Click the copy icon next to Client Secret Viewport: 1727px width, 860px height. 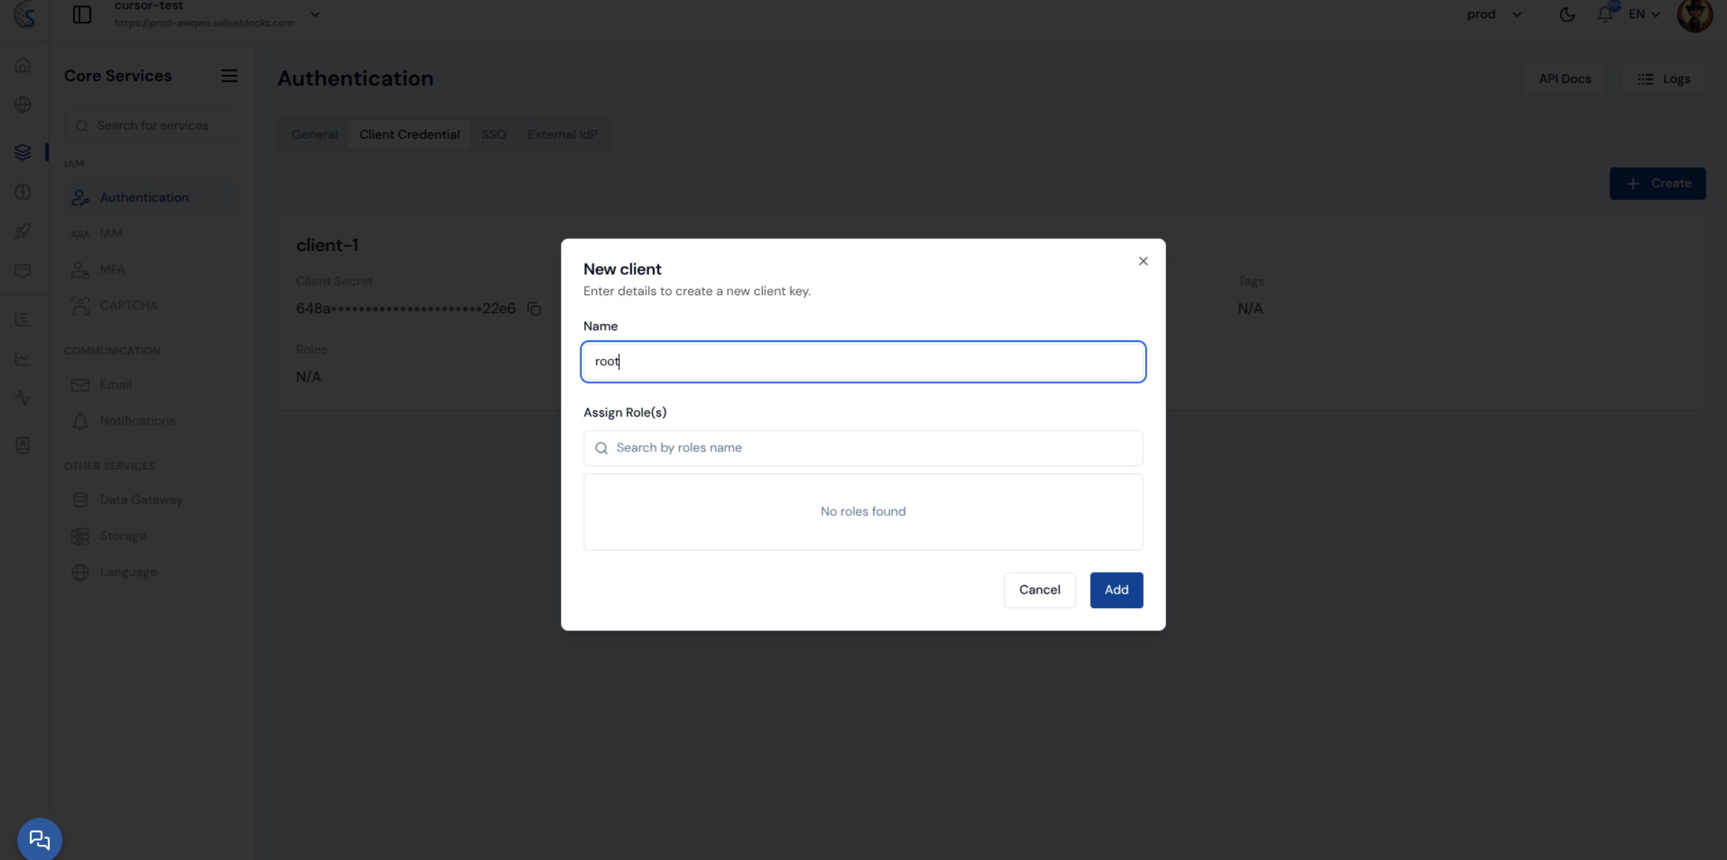pos(534,308)
